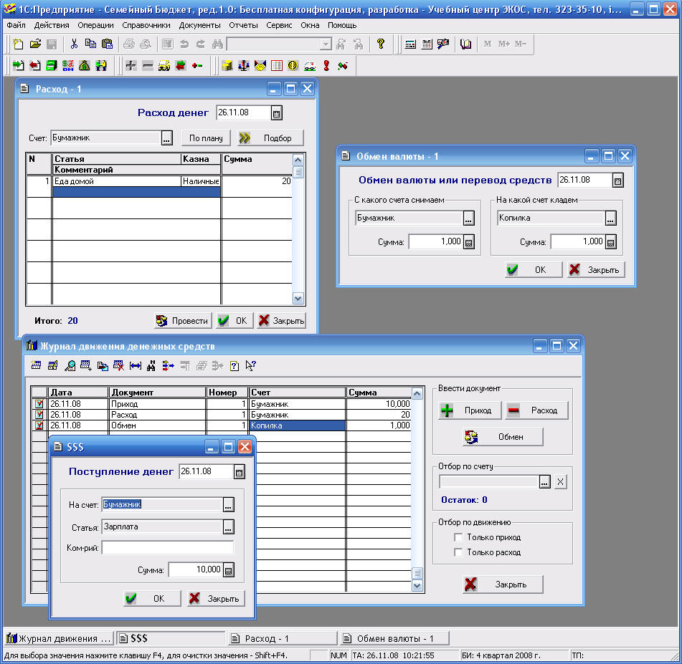Open account picker under С какого счета снимаем
682x664 pixels.
(468, 218)
